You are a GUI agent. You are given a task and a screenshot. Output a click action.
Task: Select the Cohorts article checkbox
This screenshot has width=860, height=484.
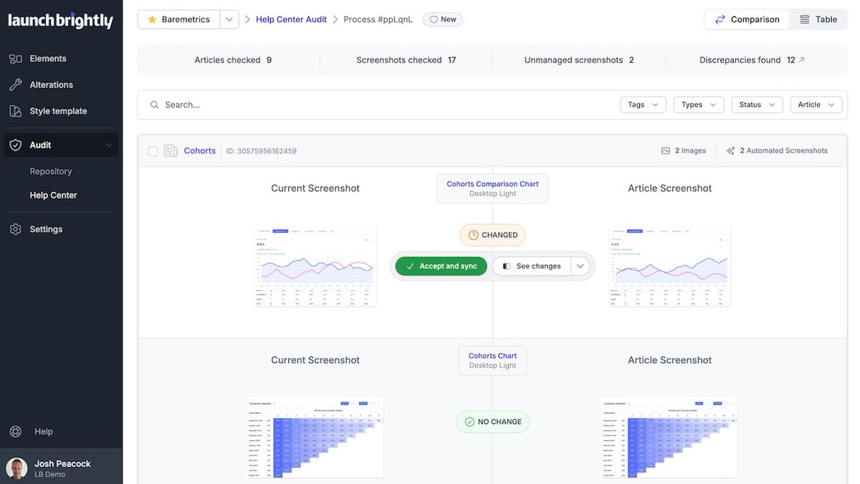coord(153,150)
